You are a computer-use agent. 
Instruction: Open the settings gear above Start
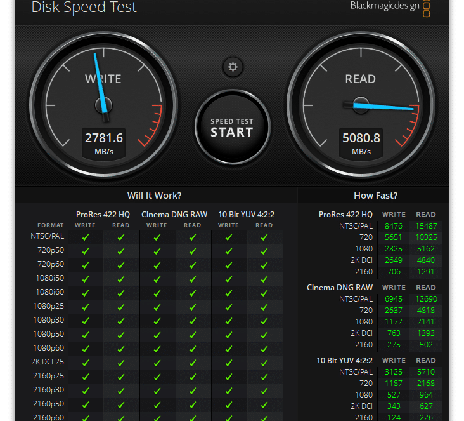233,67
